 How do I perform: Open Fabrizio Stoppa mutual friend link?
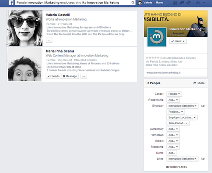[x=110, y=70]
